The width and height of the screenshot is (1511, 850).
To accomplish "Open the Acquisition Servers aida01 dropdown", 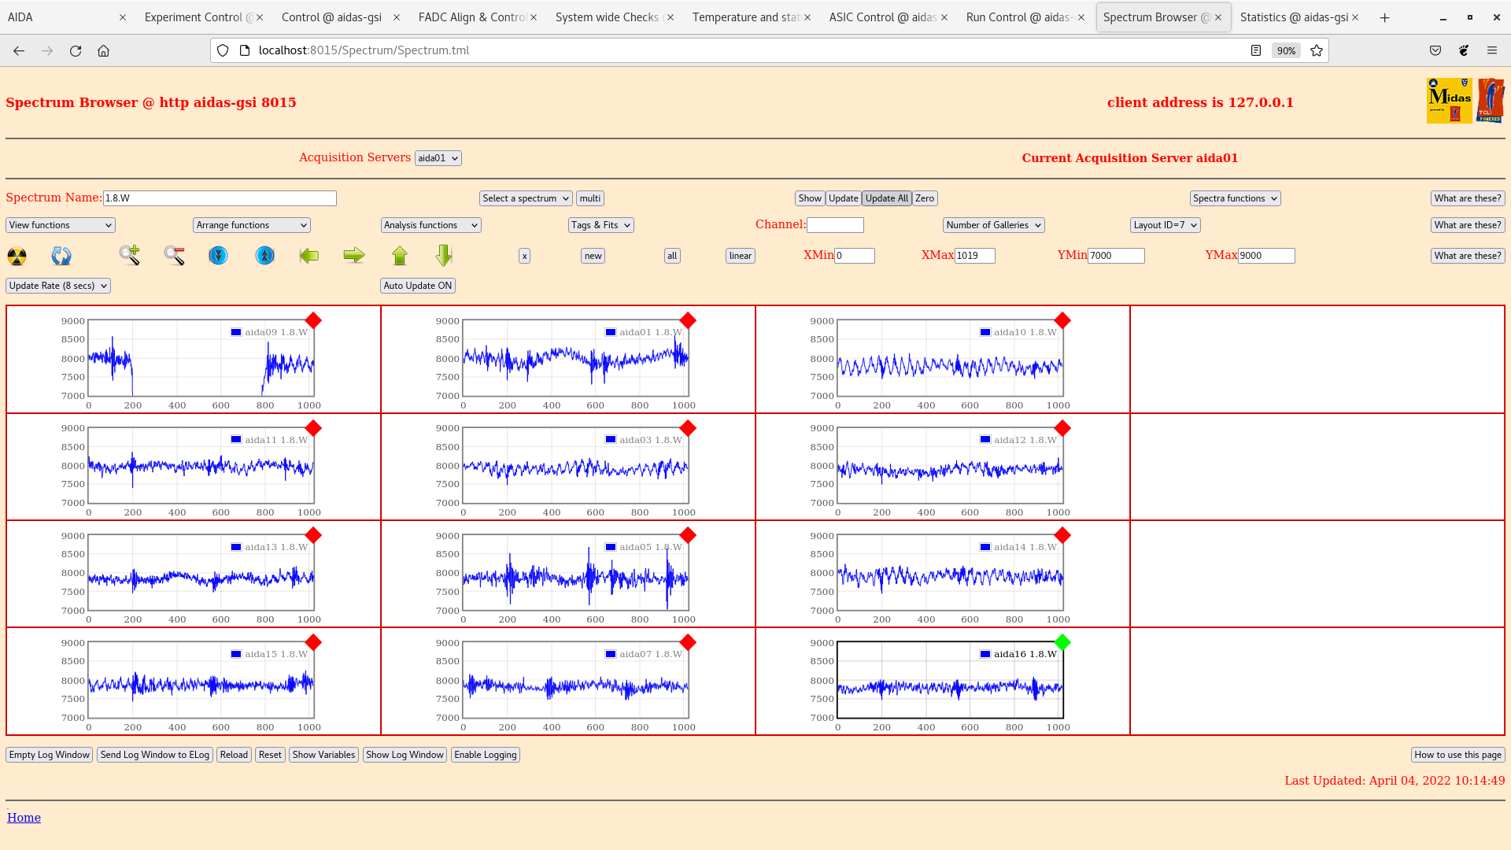I will (x=438, y=158).
